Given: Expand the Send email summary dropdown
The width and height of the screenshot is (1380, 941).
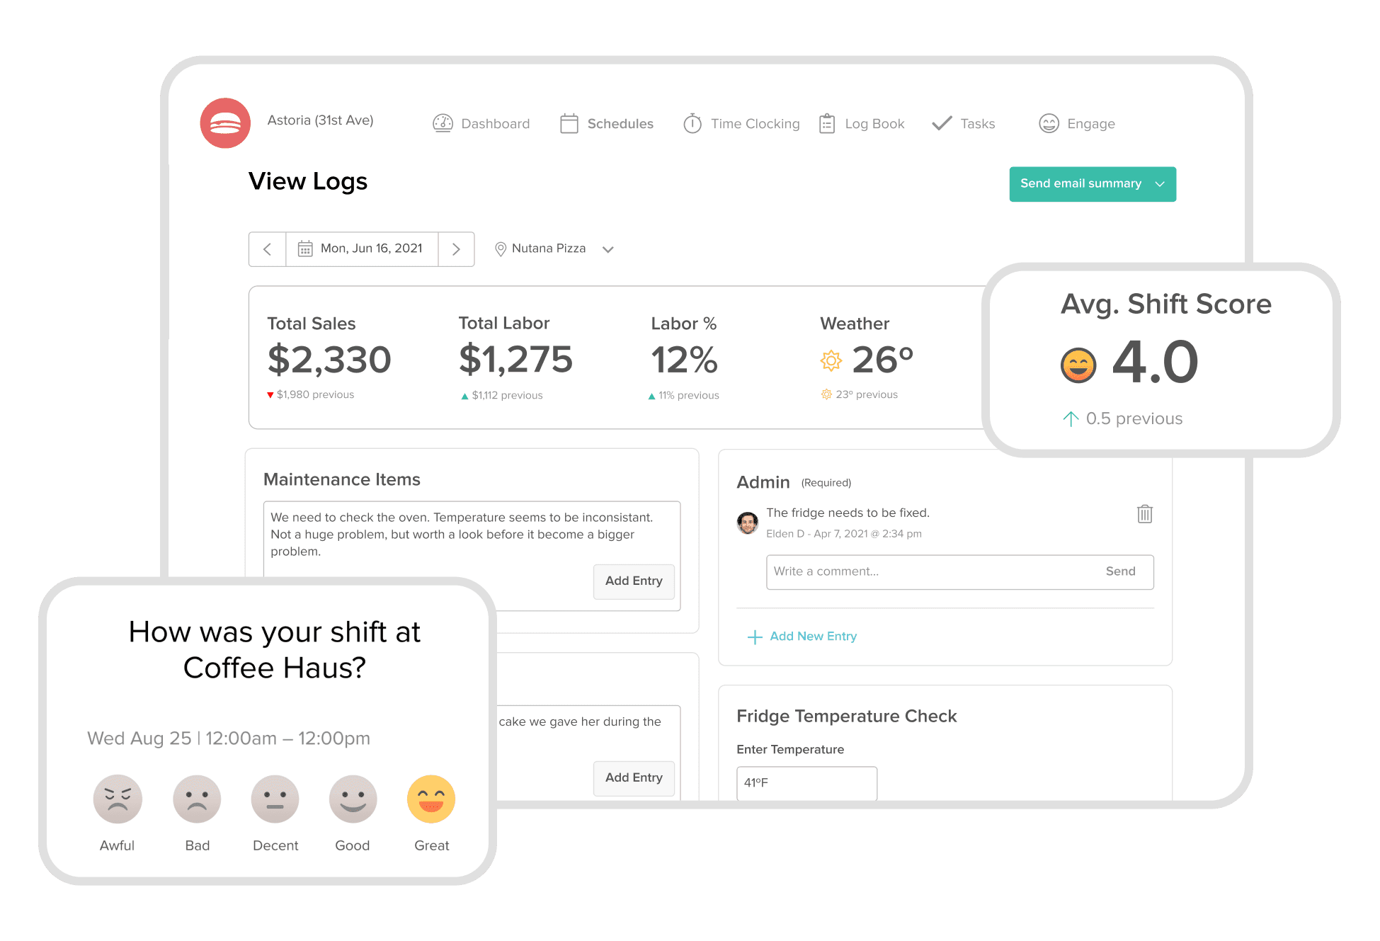Looking at the screenshot, I should pos(1161,183).
